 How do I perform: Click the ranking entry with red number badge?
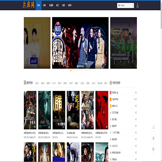tap(123, 93)
